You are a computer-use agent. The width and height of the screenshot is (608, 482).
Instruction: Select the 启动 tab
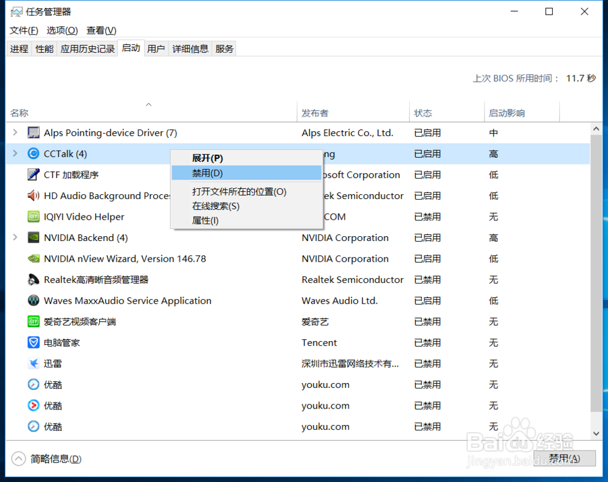131,48
